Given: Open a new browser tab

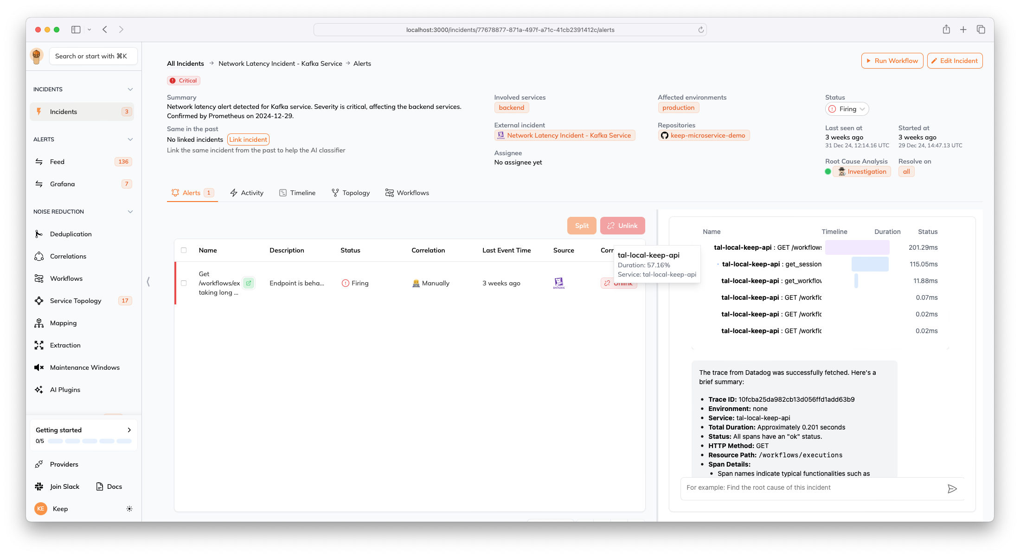Looking at the screenshot, I should (963, 30).
